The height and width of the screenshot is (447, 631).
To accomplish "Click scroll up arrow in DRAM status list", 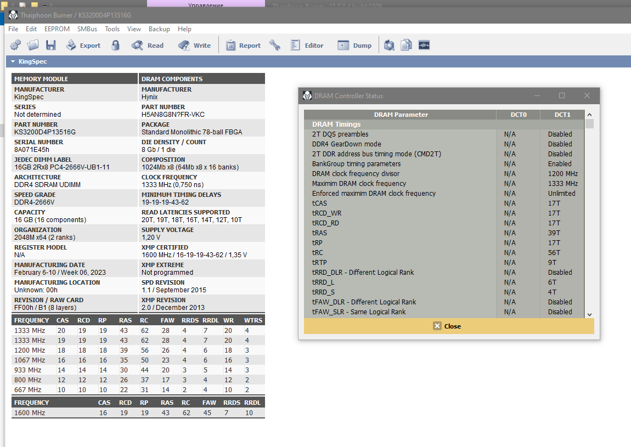I will [x=589, y=115].
